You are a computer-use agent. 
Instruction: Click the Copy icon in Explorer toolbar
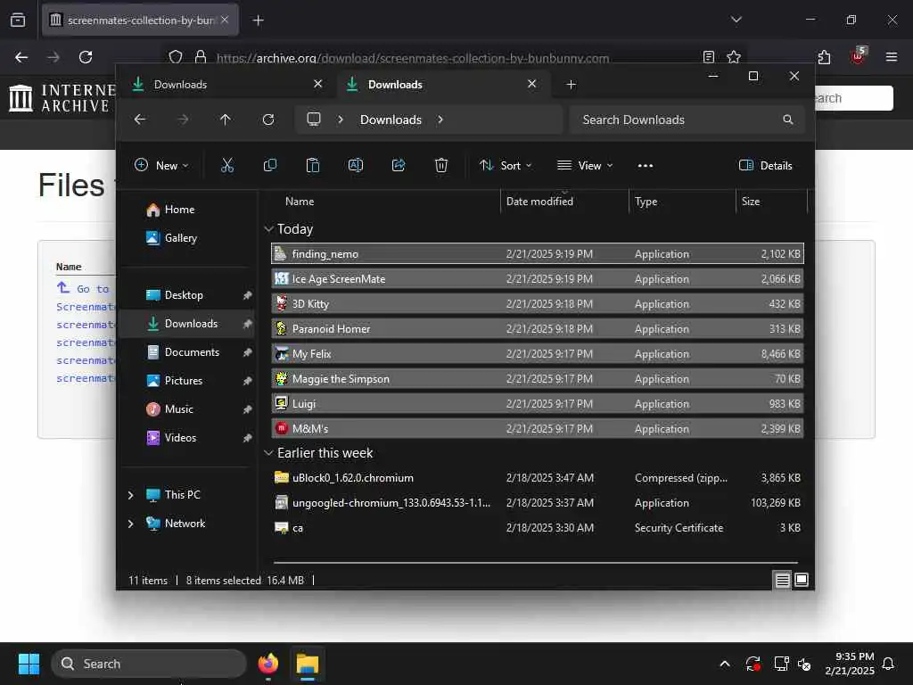(x=269, y=165)
